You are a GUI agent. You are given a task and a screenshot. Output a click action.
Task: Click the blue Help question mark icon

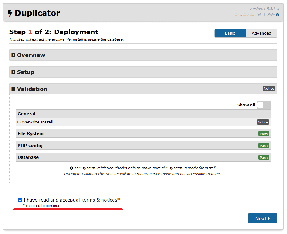pyautogui.click(x=277, y=15)
